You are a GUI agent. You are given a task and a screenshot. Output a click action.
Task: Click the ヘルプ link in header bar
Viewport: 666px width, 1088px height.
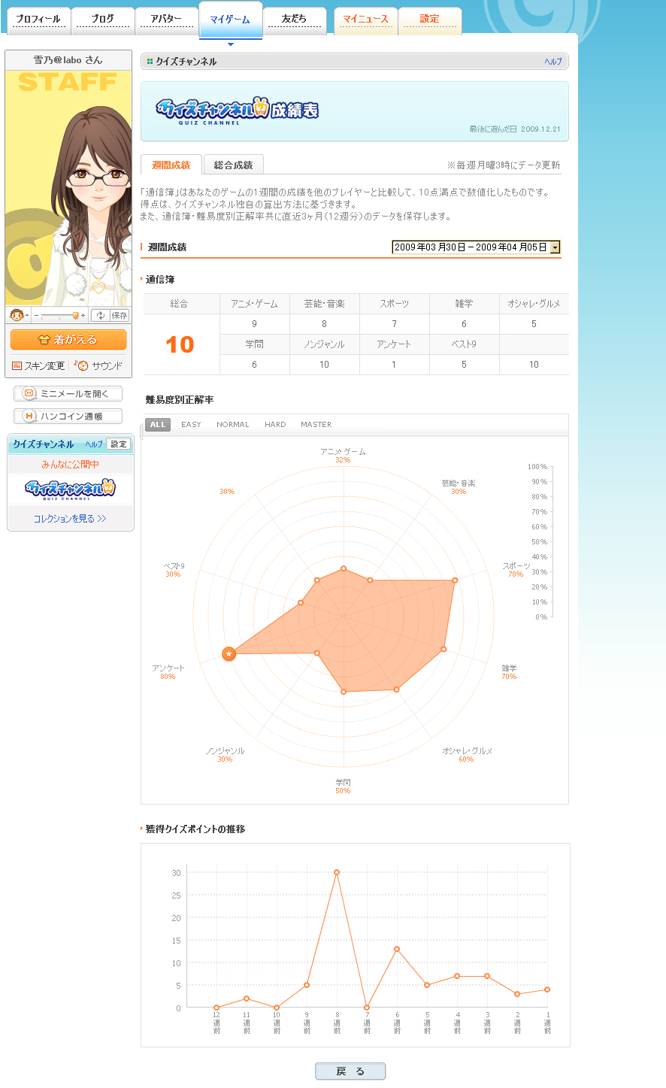[553, 62]
